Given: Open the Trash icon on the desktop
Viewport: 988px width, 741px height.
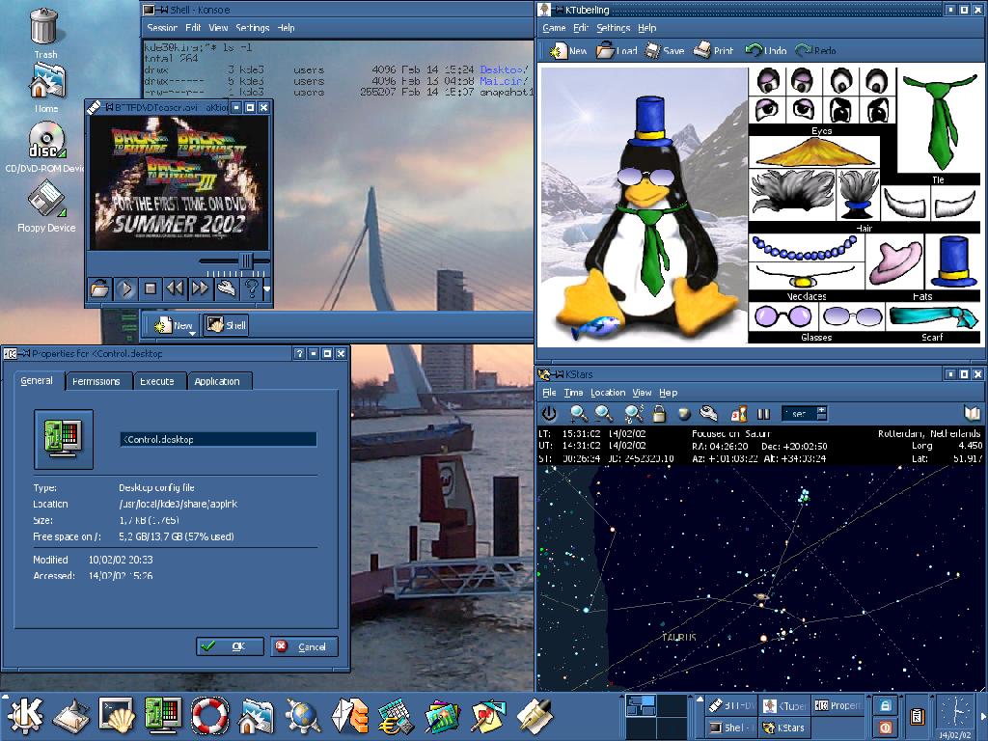Looking at the screenshot, I should coord(44,33).
